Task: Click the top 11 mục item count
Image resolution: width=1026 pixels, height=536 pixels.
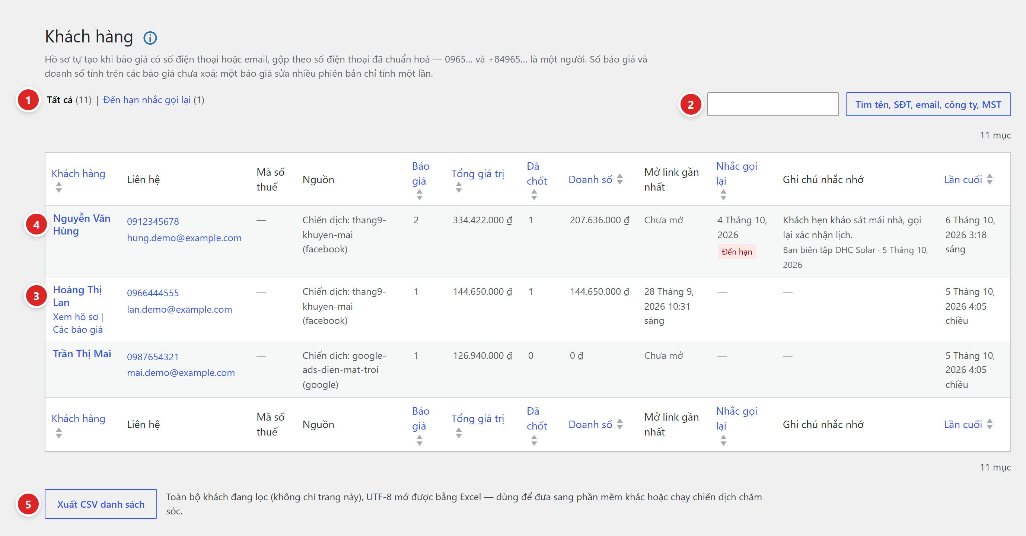Action: (995, 135)
